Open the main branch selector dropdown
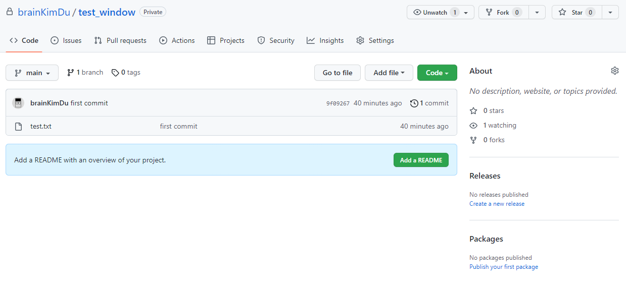This screenshot has width=626, height=288. [x=32, y=73]
